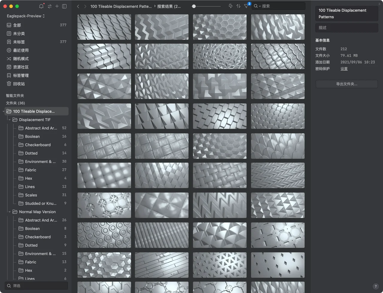Open the notifications bell
Image resolution: width=383 pixels, height=293 pixels.
tap(41, 6)
